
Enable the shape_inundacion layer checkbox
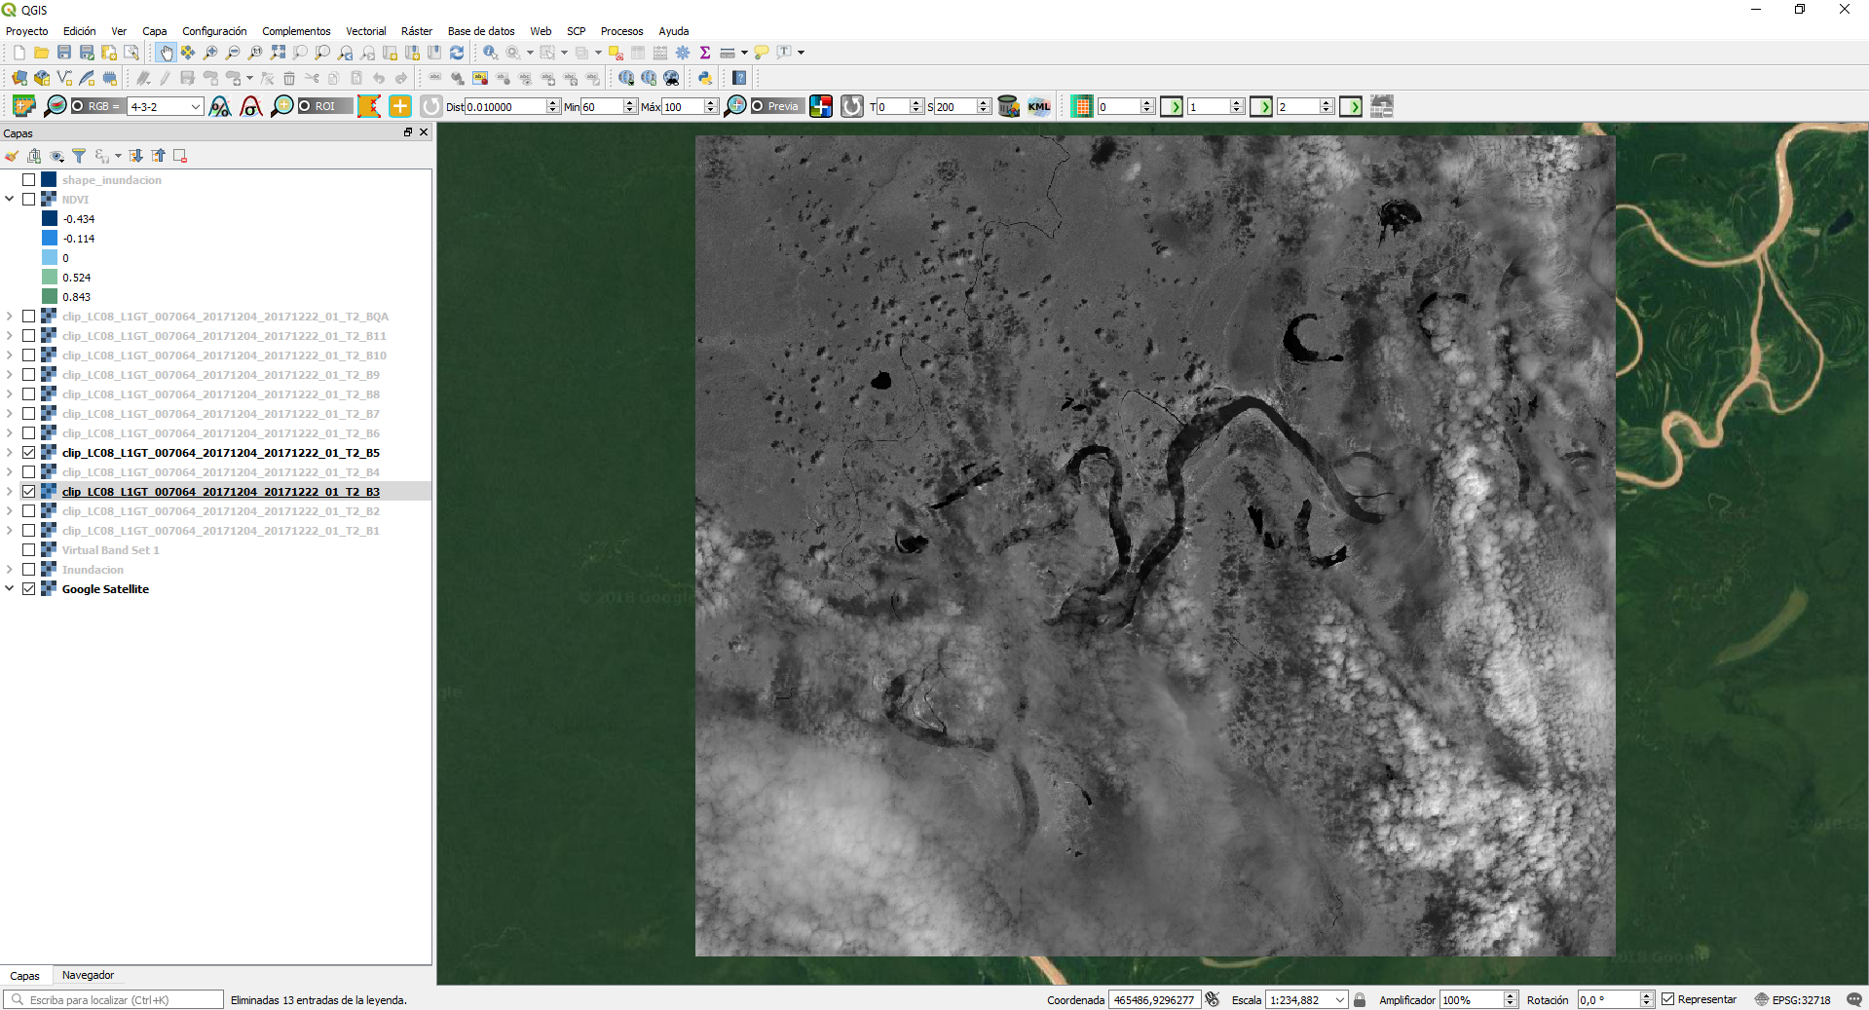point(29,180)
